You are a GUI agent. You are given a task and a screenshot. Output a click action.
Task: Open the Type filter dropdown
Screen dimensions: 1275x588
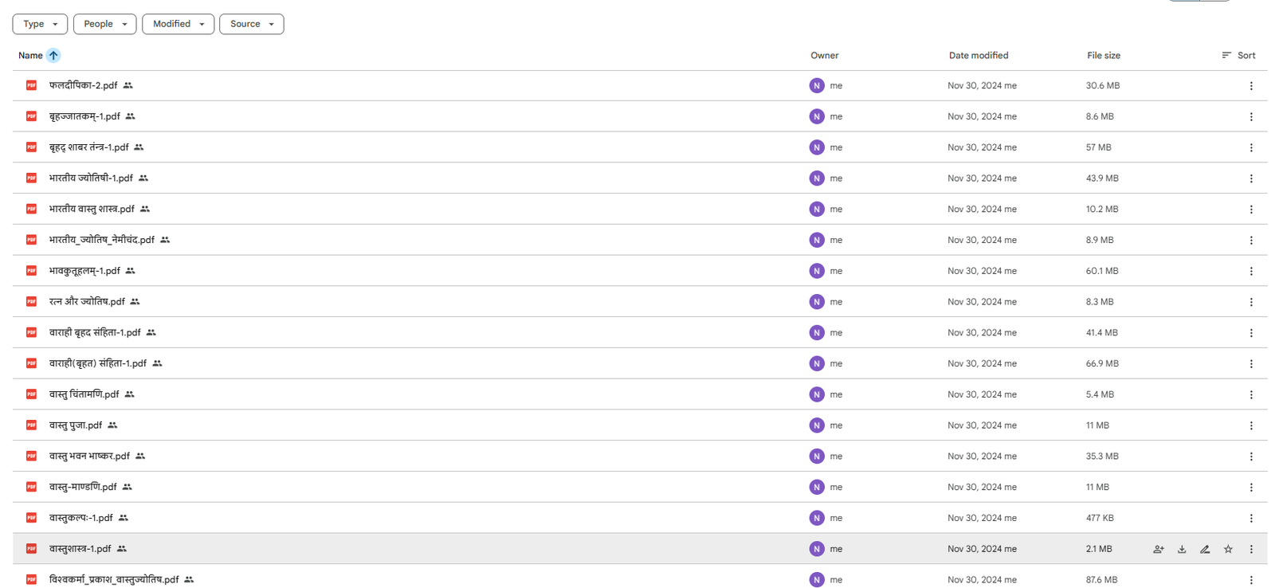[40, 24]
